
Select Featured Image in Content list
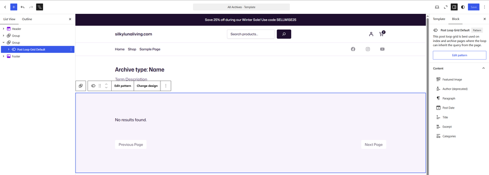459,80
